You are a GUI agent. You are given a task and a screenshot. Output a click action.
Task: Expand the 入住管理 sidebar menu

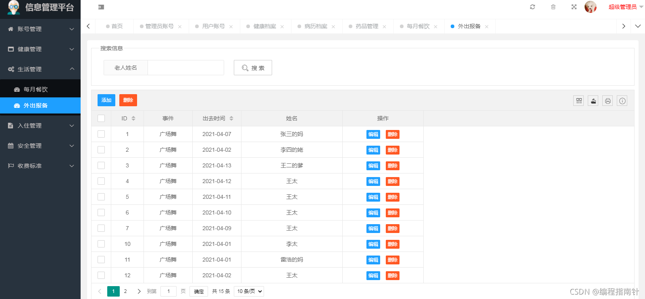pos(40,126)
